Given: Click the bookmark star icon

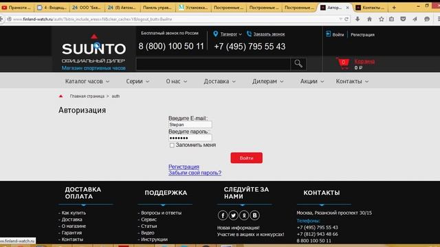Looking at the screenshot, I should pyautogui.click(x=381, y=19).
